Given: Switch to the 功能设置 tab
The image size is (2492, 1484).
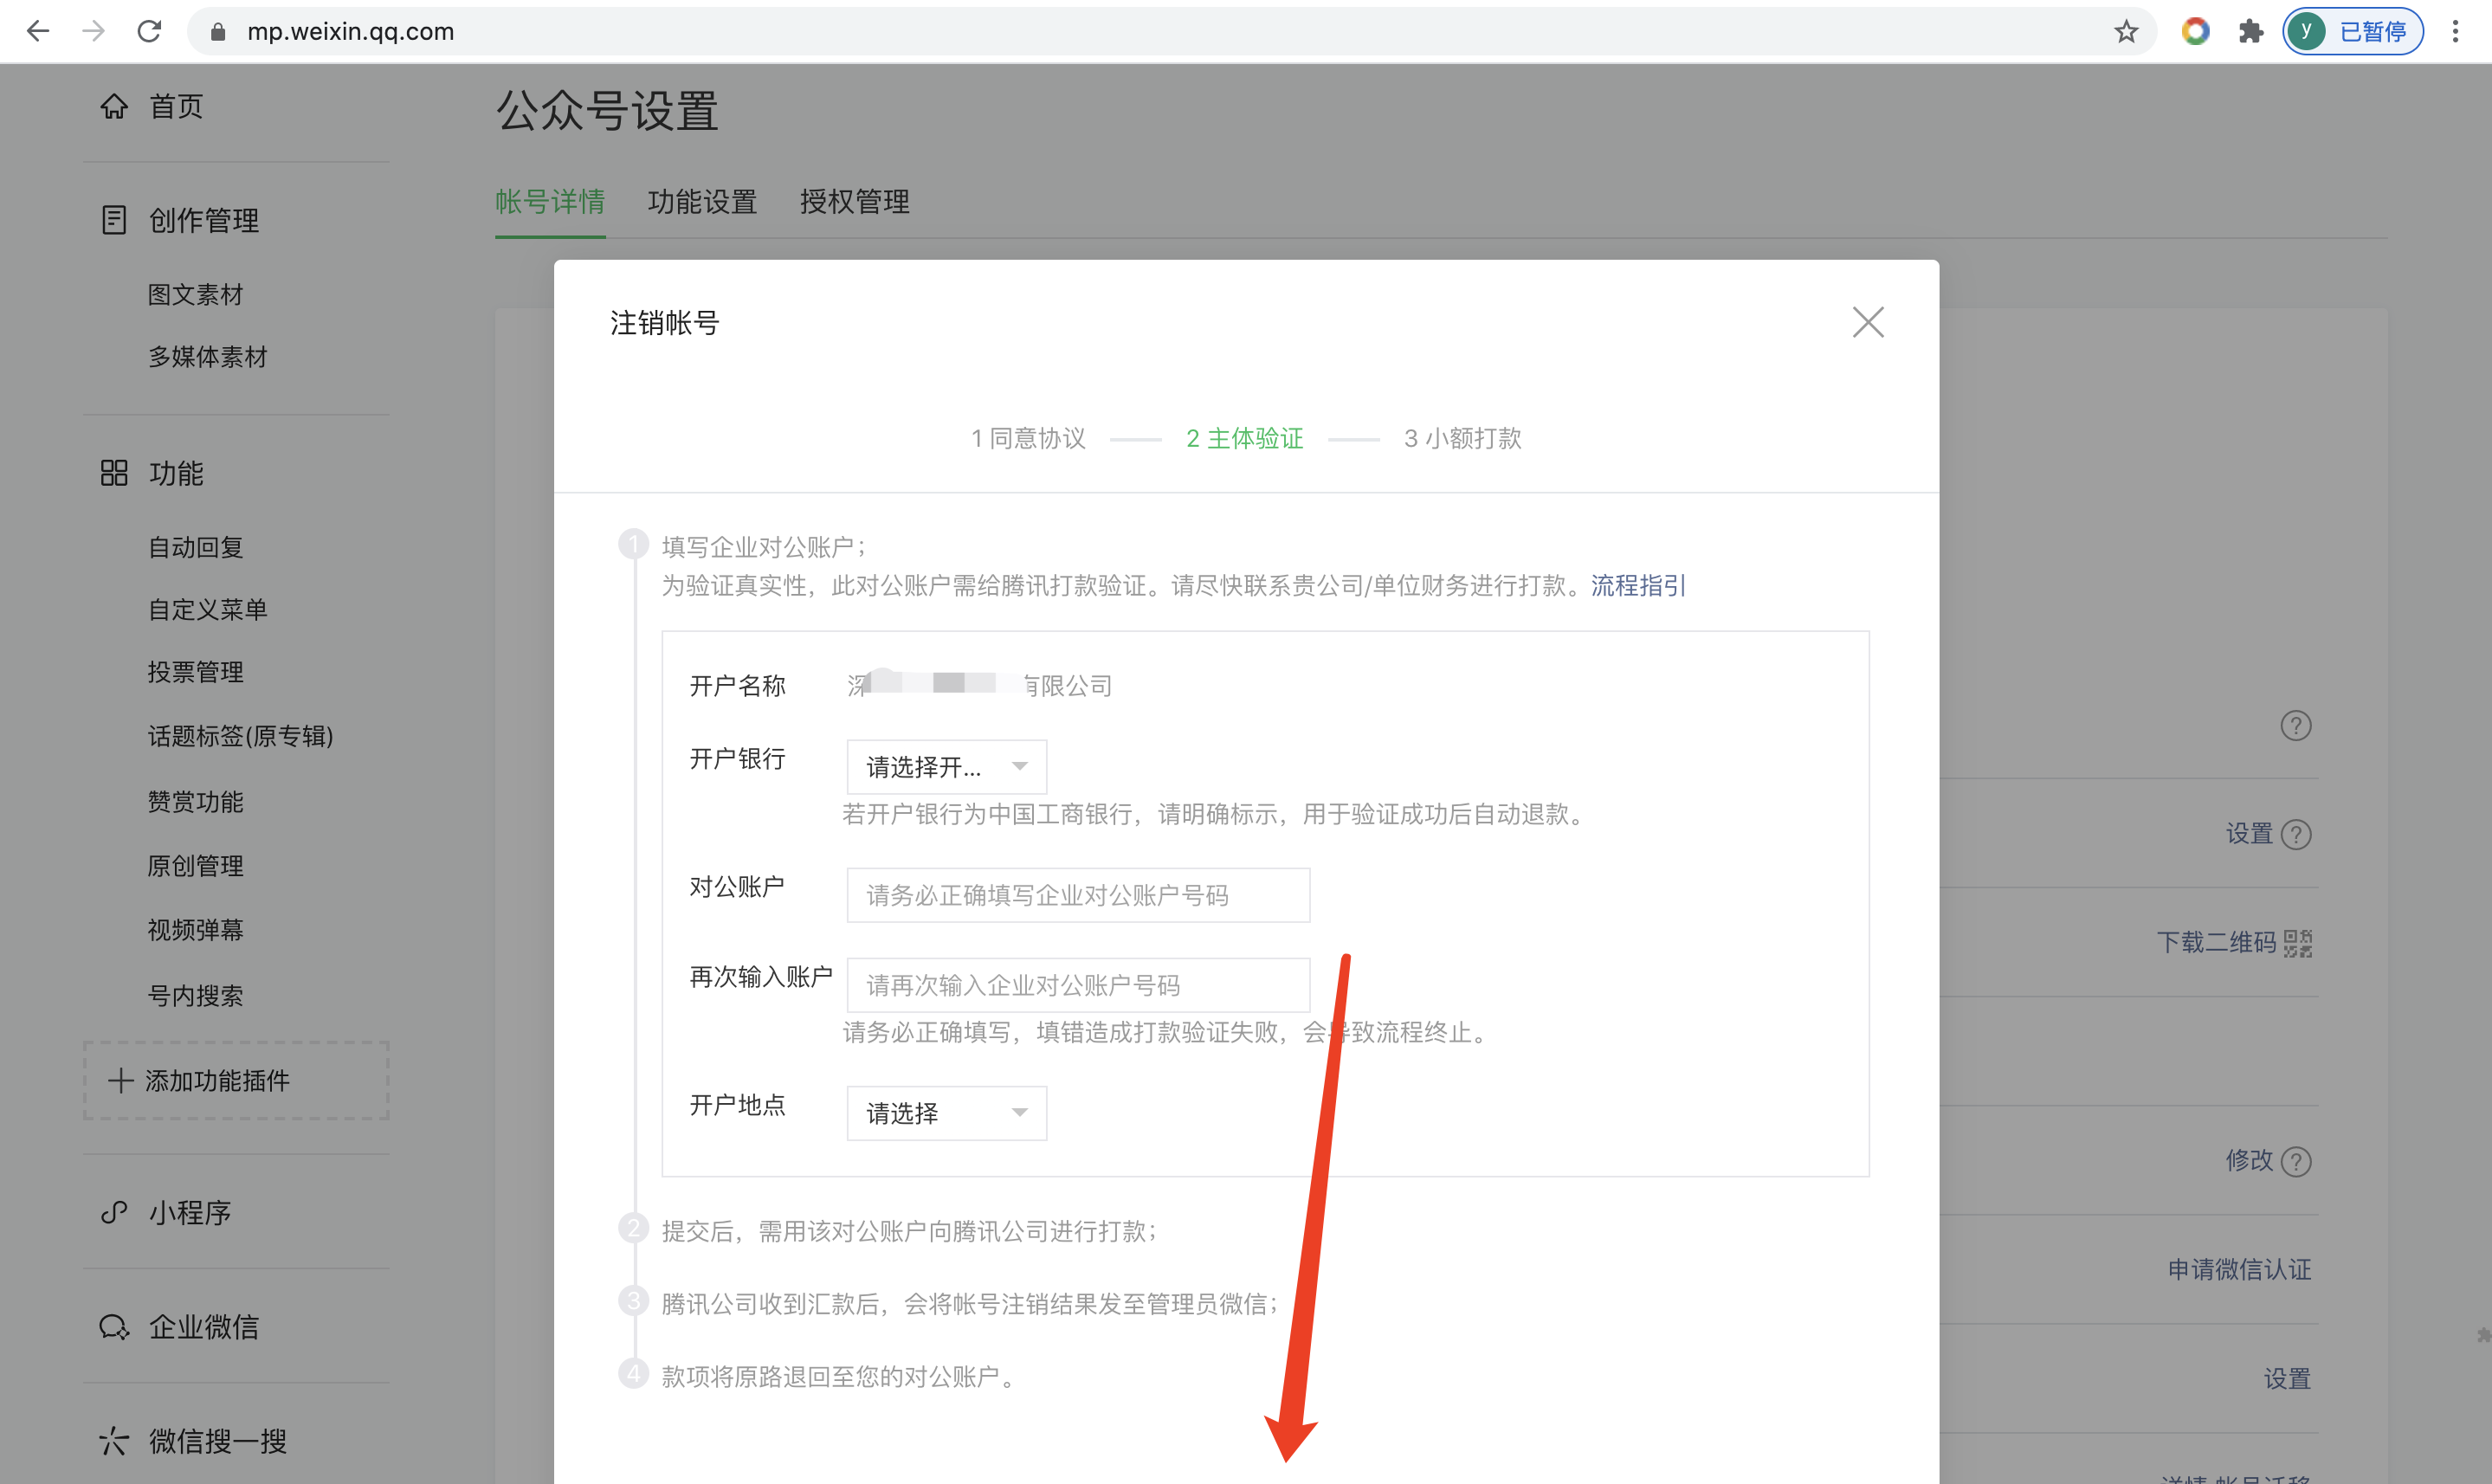Looking at the screenshot, I should click(702, 202).
